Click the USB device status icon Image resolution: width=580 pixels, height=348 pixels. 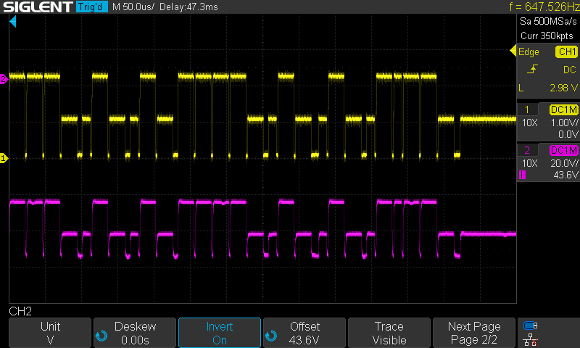tap(531, 326)
